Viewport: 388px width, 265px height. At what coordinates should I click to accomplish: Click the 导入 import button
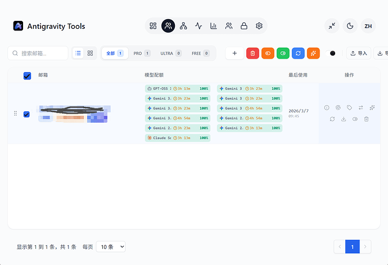pos(359,53)
